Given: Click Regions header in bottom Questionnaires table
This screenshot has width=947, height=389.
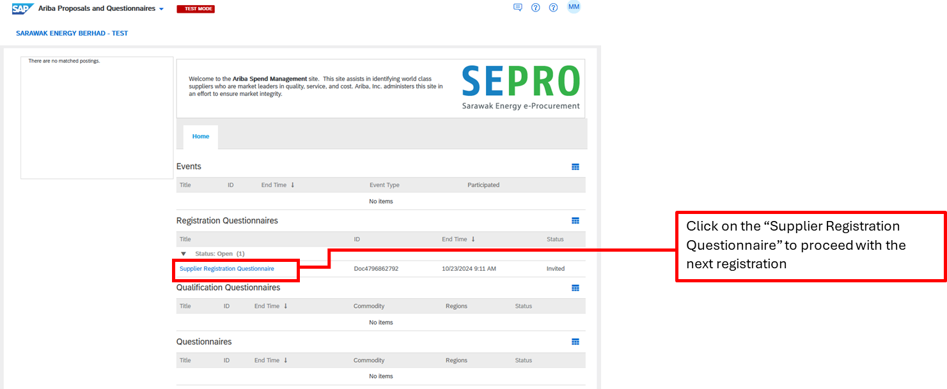Looking at the screenshot, I should pos(457,360).
